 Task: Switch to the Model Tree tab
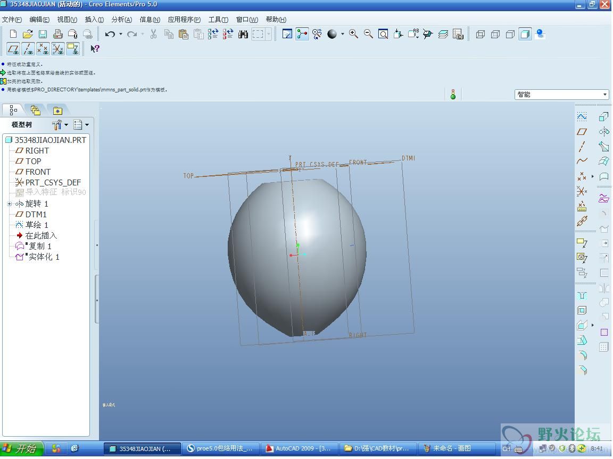pyautogui.click(x=13, y=110)
